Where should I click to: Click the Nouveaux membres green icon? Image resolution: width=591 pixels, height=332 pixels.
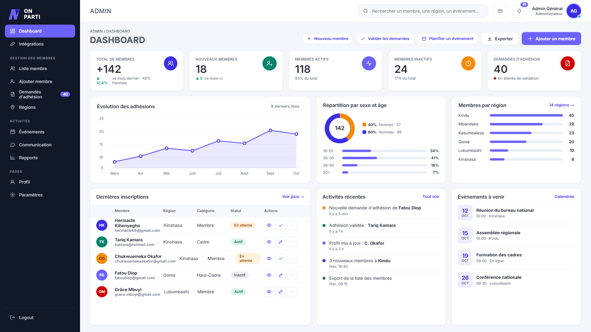coord(269,63)
